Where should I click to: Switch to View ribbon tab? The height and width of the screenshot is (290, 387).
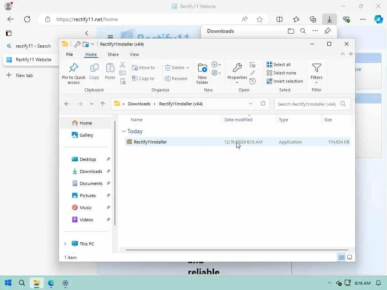coord(134,54)
